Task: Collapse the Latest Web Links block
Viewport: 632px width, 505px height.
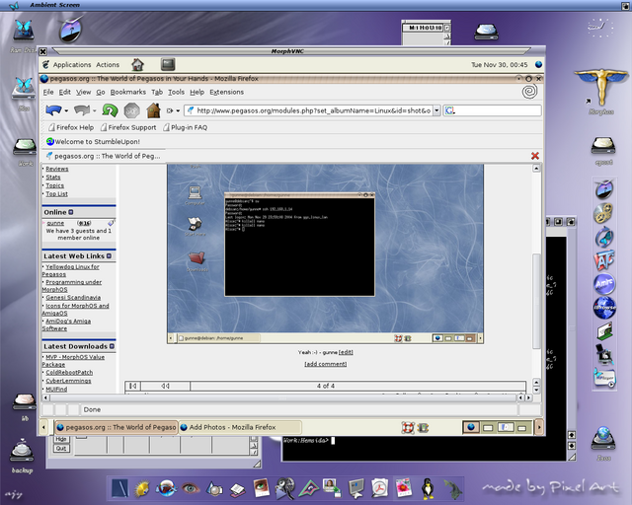Action: tap(109, 255)
